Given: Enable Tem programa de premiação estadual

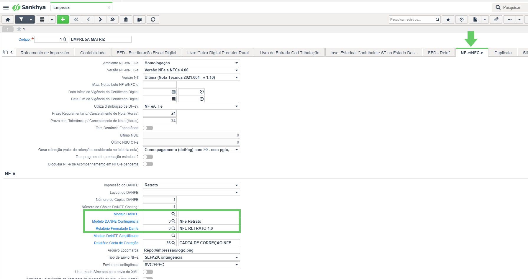Looking at the screenshot, I should coord(148,157).
